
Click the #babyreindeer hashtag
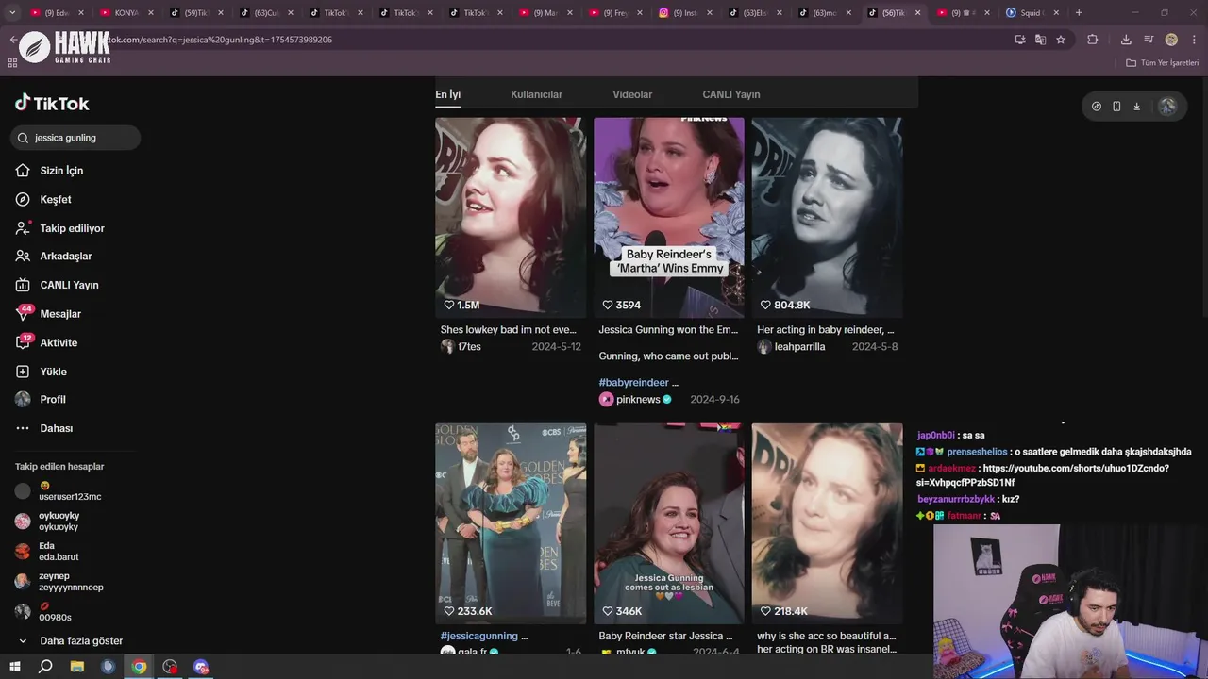[633, 383]
